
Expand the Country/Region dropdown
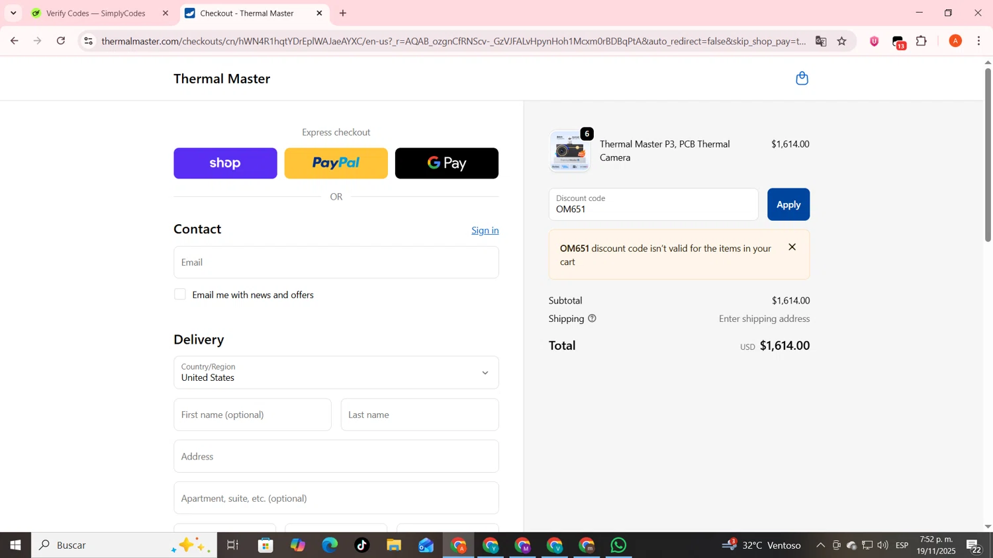(336, 372)
